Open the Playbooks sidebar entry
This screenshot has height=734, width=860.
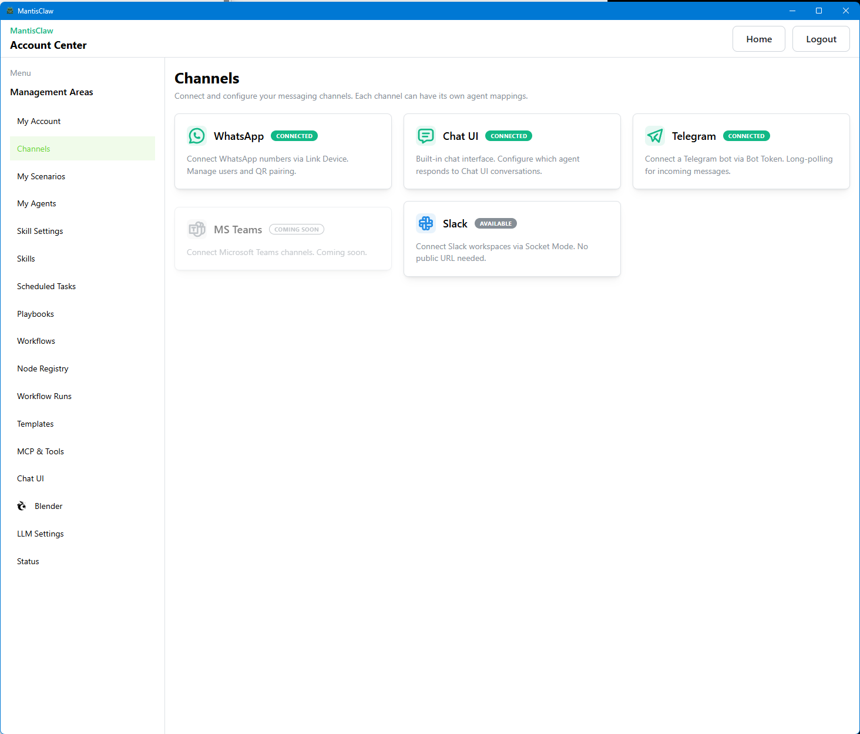pos(82,314)
